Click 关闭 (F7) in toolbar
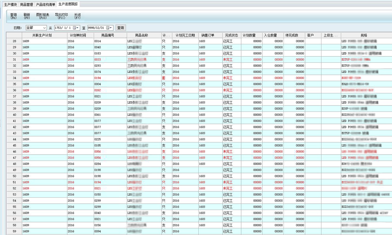 78,16
